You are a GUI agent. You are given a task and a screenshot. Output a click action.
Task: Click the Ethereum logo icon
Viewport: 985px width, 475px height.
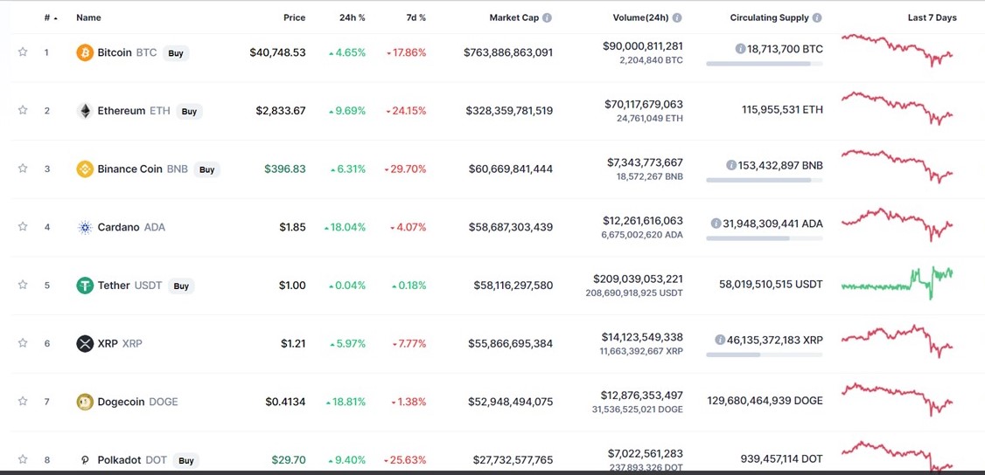(85, 111)
